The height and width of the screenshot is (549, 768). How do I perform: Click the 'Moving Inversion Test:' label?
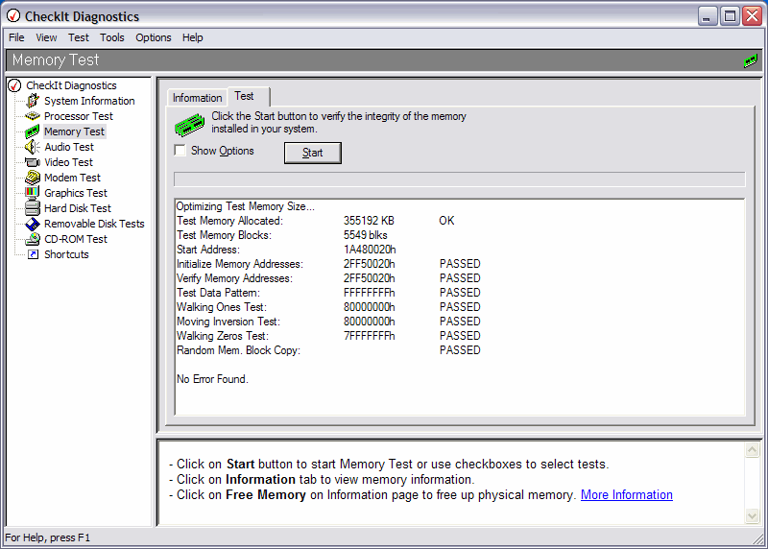(x=228, y=322)
